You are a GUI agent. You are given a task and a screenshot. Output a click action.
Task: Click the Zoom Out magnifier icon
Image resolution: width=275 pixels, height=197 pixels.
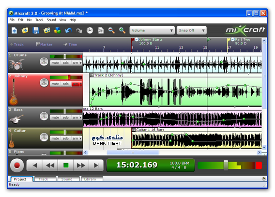point(111,30)
